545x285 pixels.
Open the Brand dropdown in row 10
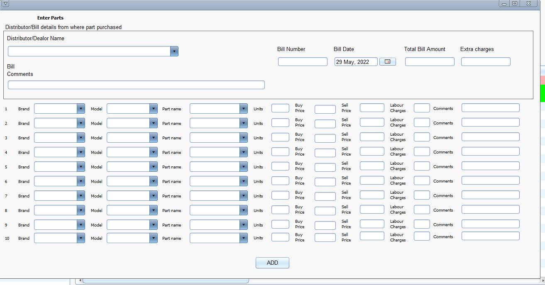81,238
